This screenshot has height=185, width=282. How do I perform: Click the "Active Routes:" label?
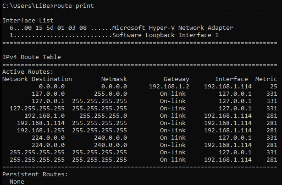[28, 72]
